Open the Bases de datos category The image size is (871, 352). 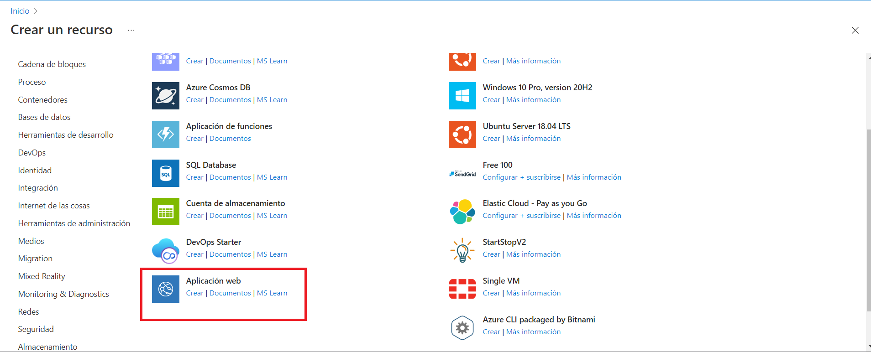coord(44,117)
